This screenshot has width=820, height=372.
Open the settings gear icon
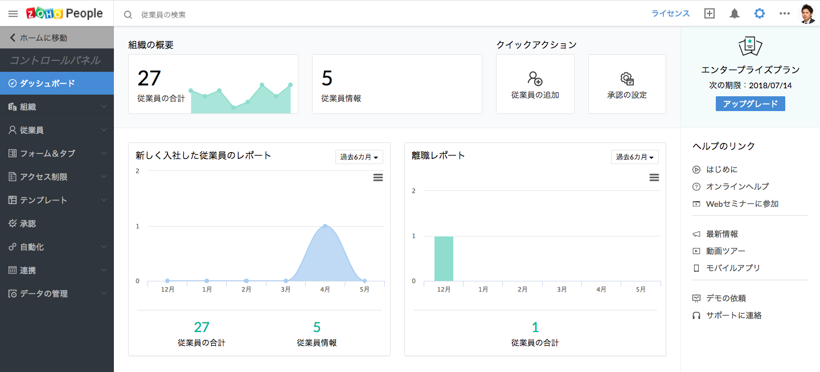point(760,14)
